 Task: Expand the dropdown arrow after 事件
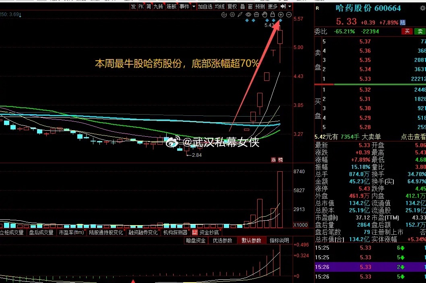[194, 6]
